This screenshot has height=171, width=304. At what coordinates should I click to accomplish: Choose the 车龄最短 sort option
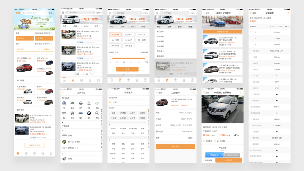(176, 46)
